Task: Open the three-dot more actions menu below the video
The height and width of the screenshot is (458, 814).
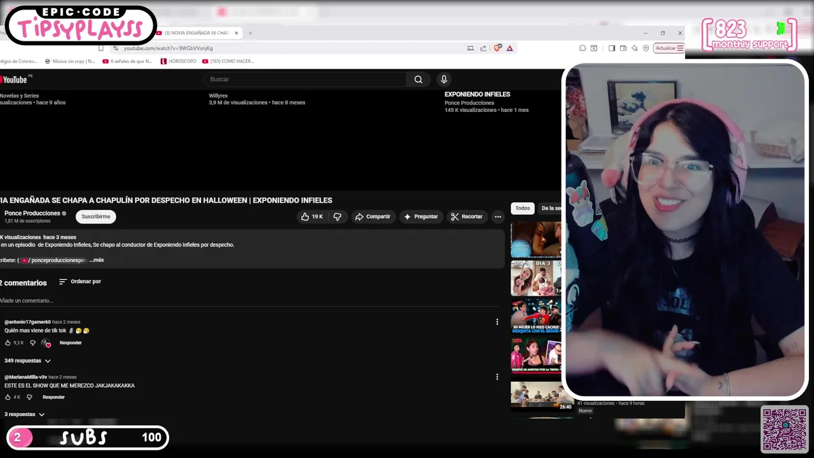Action: [x=498, y=217]
